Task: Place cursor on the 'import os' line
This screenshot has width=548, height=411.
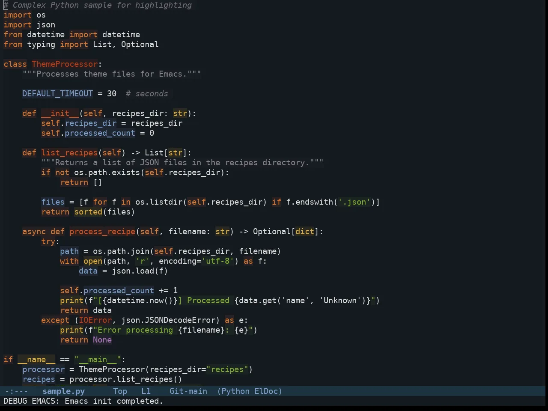Action: click(x=24, y=15)
